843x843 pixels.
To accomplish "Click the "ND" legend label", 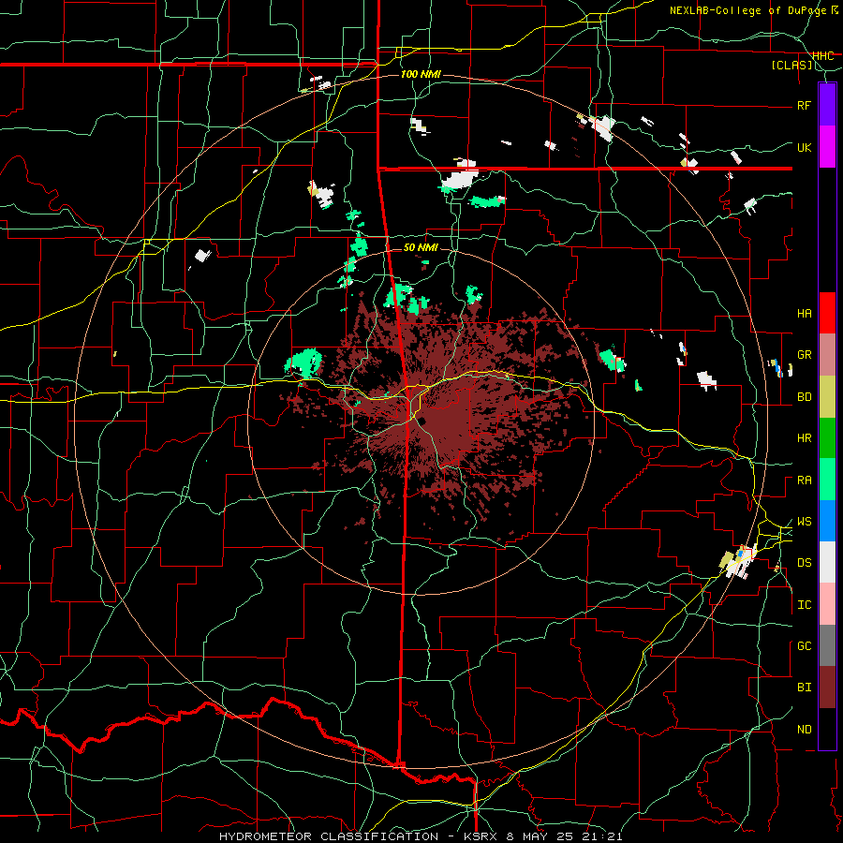I will (804, 730).
